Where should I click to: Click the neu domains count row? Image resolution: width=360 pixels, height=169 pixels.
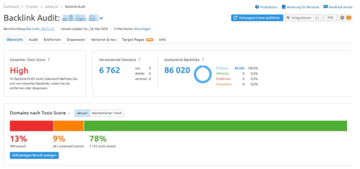[143, 68]
